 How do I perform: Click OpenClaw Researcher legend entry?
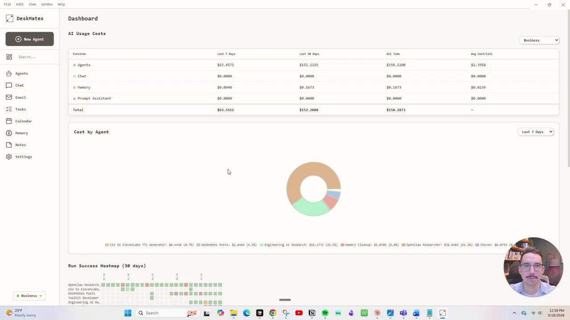pos(437,245)
